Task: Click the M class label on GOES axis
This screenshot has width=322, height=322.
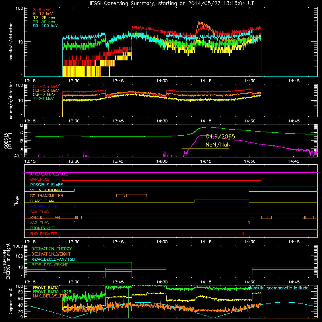Action: pos(21,126)
